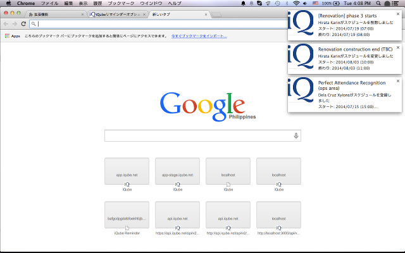
Task: Click the user account silhouette icon
Action: point(387,3)
